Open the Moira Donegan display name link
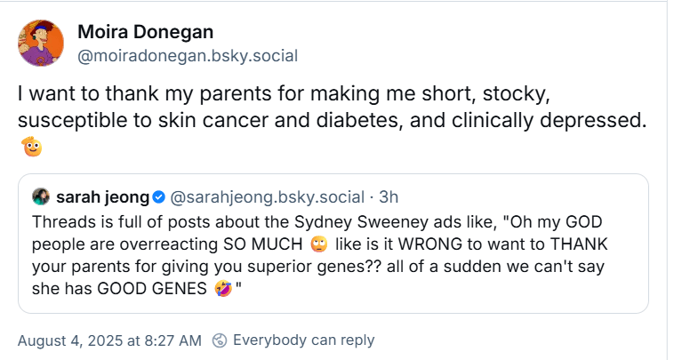The width and height of the screenshot is (674, 360). pos(146,32)
